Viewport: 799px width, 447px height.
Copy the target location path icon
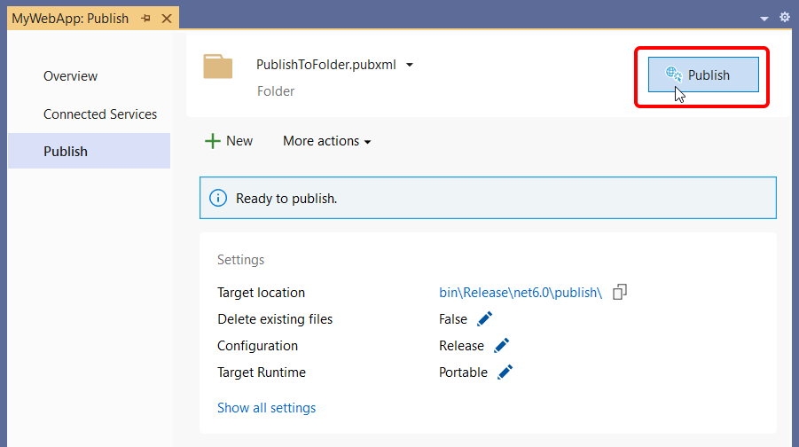click(620, 292)
